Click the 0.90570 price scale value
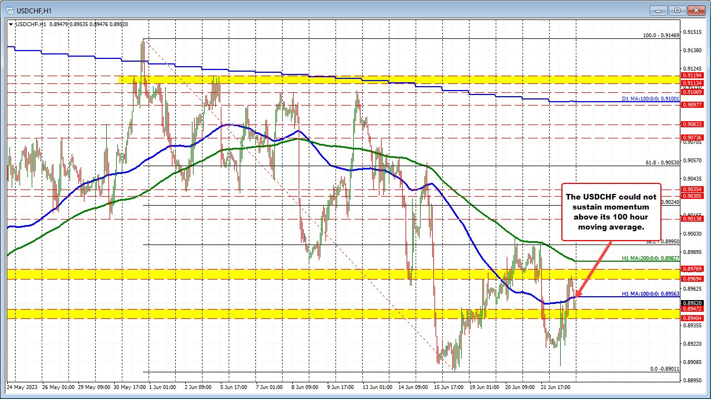 693,161
